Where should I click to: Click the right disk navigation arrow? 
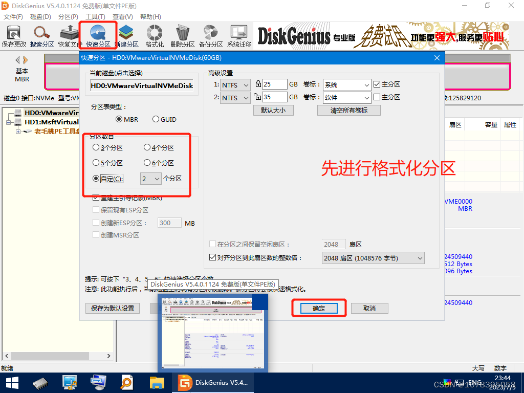coord(26,60)
